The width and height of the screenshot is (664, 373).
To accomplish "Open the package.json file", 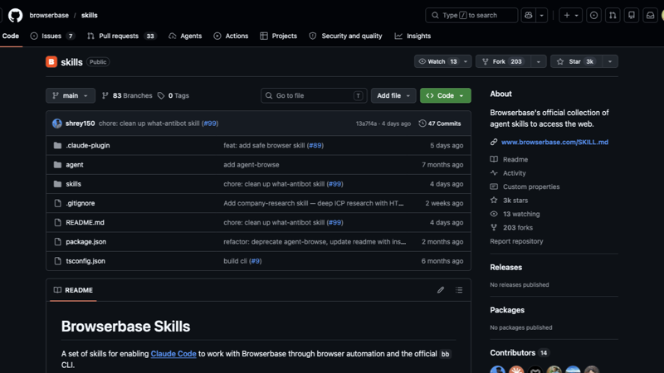I will (x=86, y=242).
